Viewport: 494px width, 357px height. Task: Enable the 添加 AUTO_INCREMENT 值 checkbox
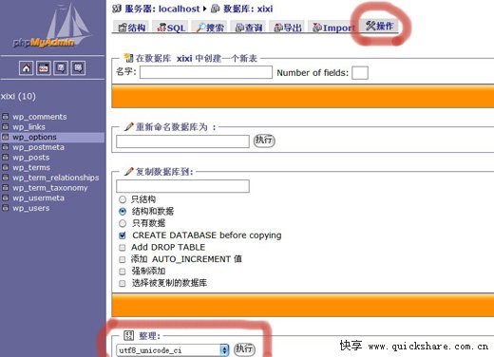point(123,259)
